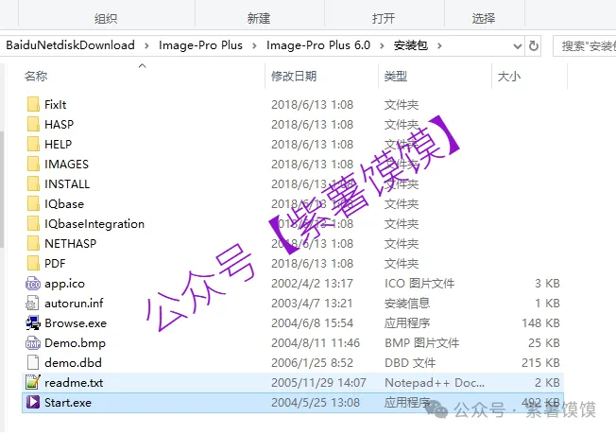Expand chevron after Image-Pro Plus 6.0 breadcrumb

coord(382,45)
